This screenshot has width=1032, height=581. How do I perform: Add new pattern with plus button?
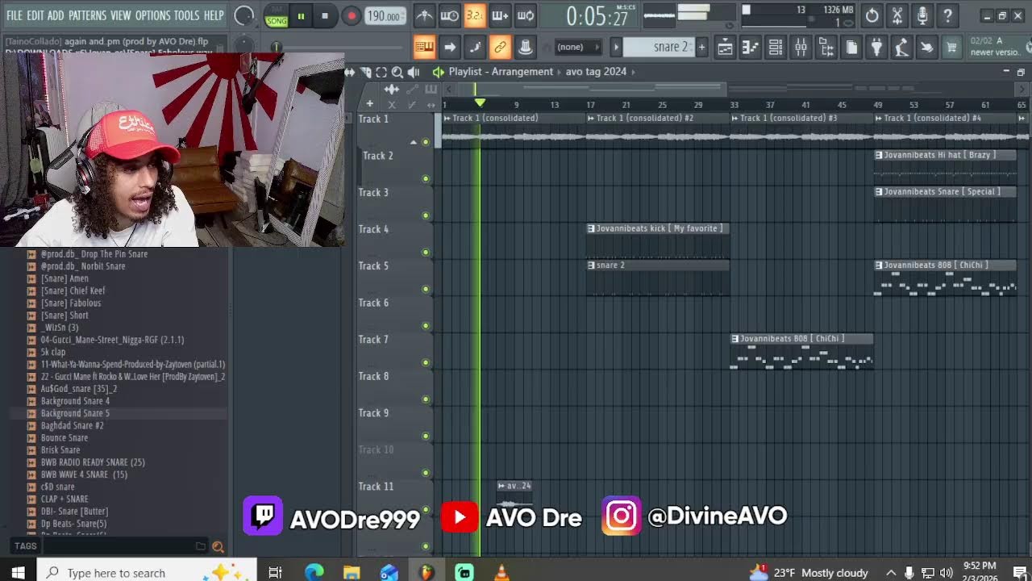tap(701, 47)
